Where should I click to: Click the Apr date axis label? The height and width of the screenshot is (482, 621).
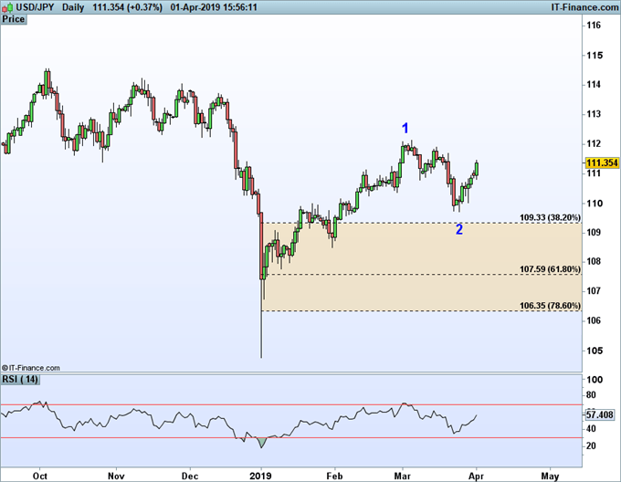477,476
